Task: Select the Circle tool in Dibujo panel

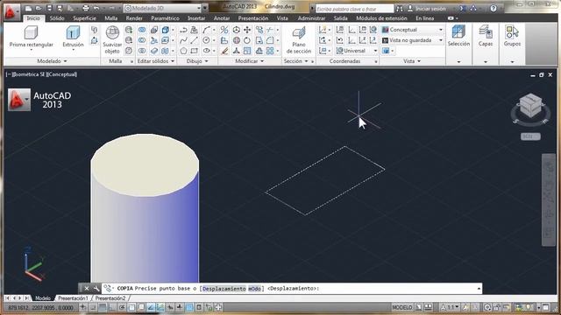Action: pos(207,40)
